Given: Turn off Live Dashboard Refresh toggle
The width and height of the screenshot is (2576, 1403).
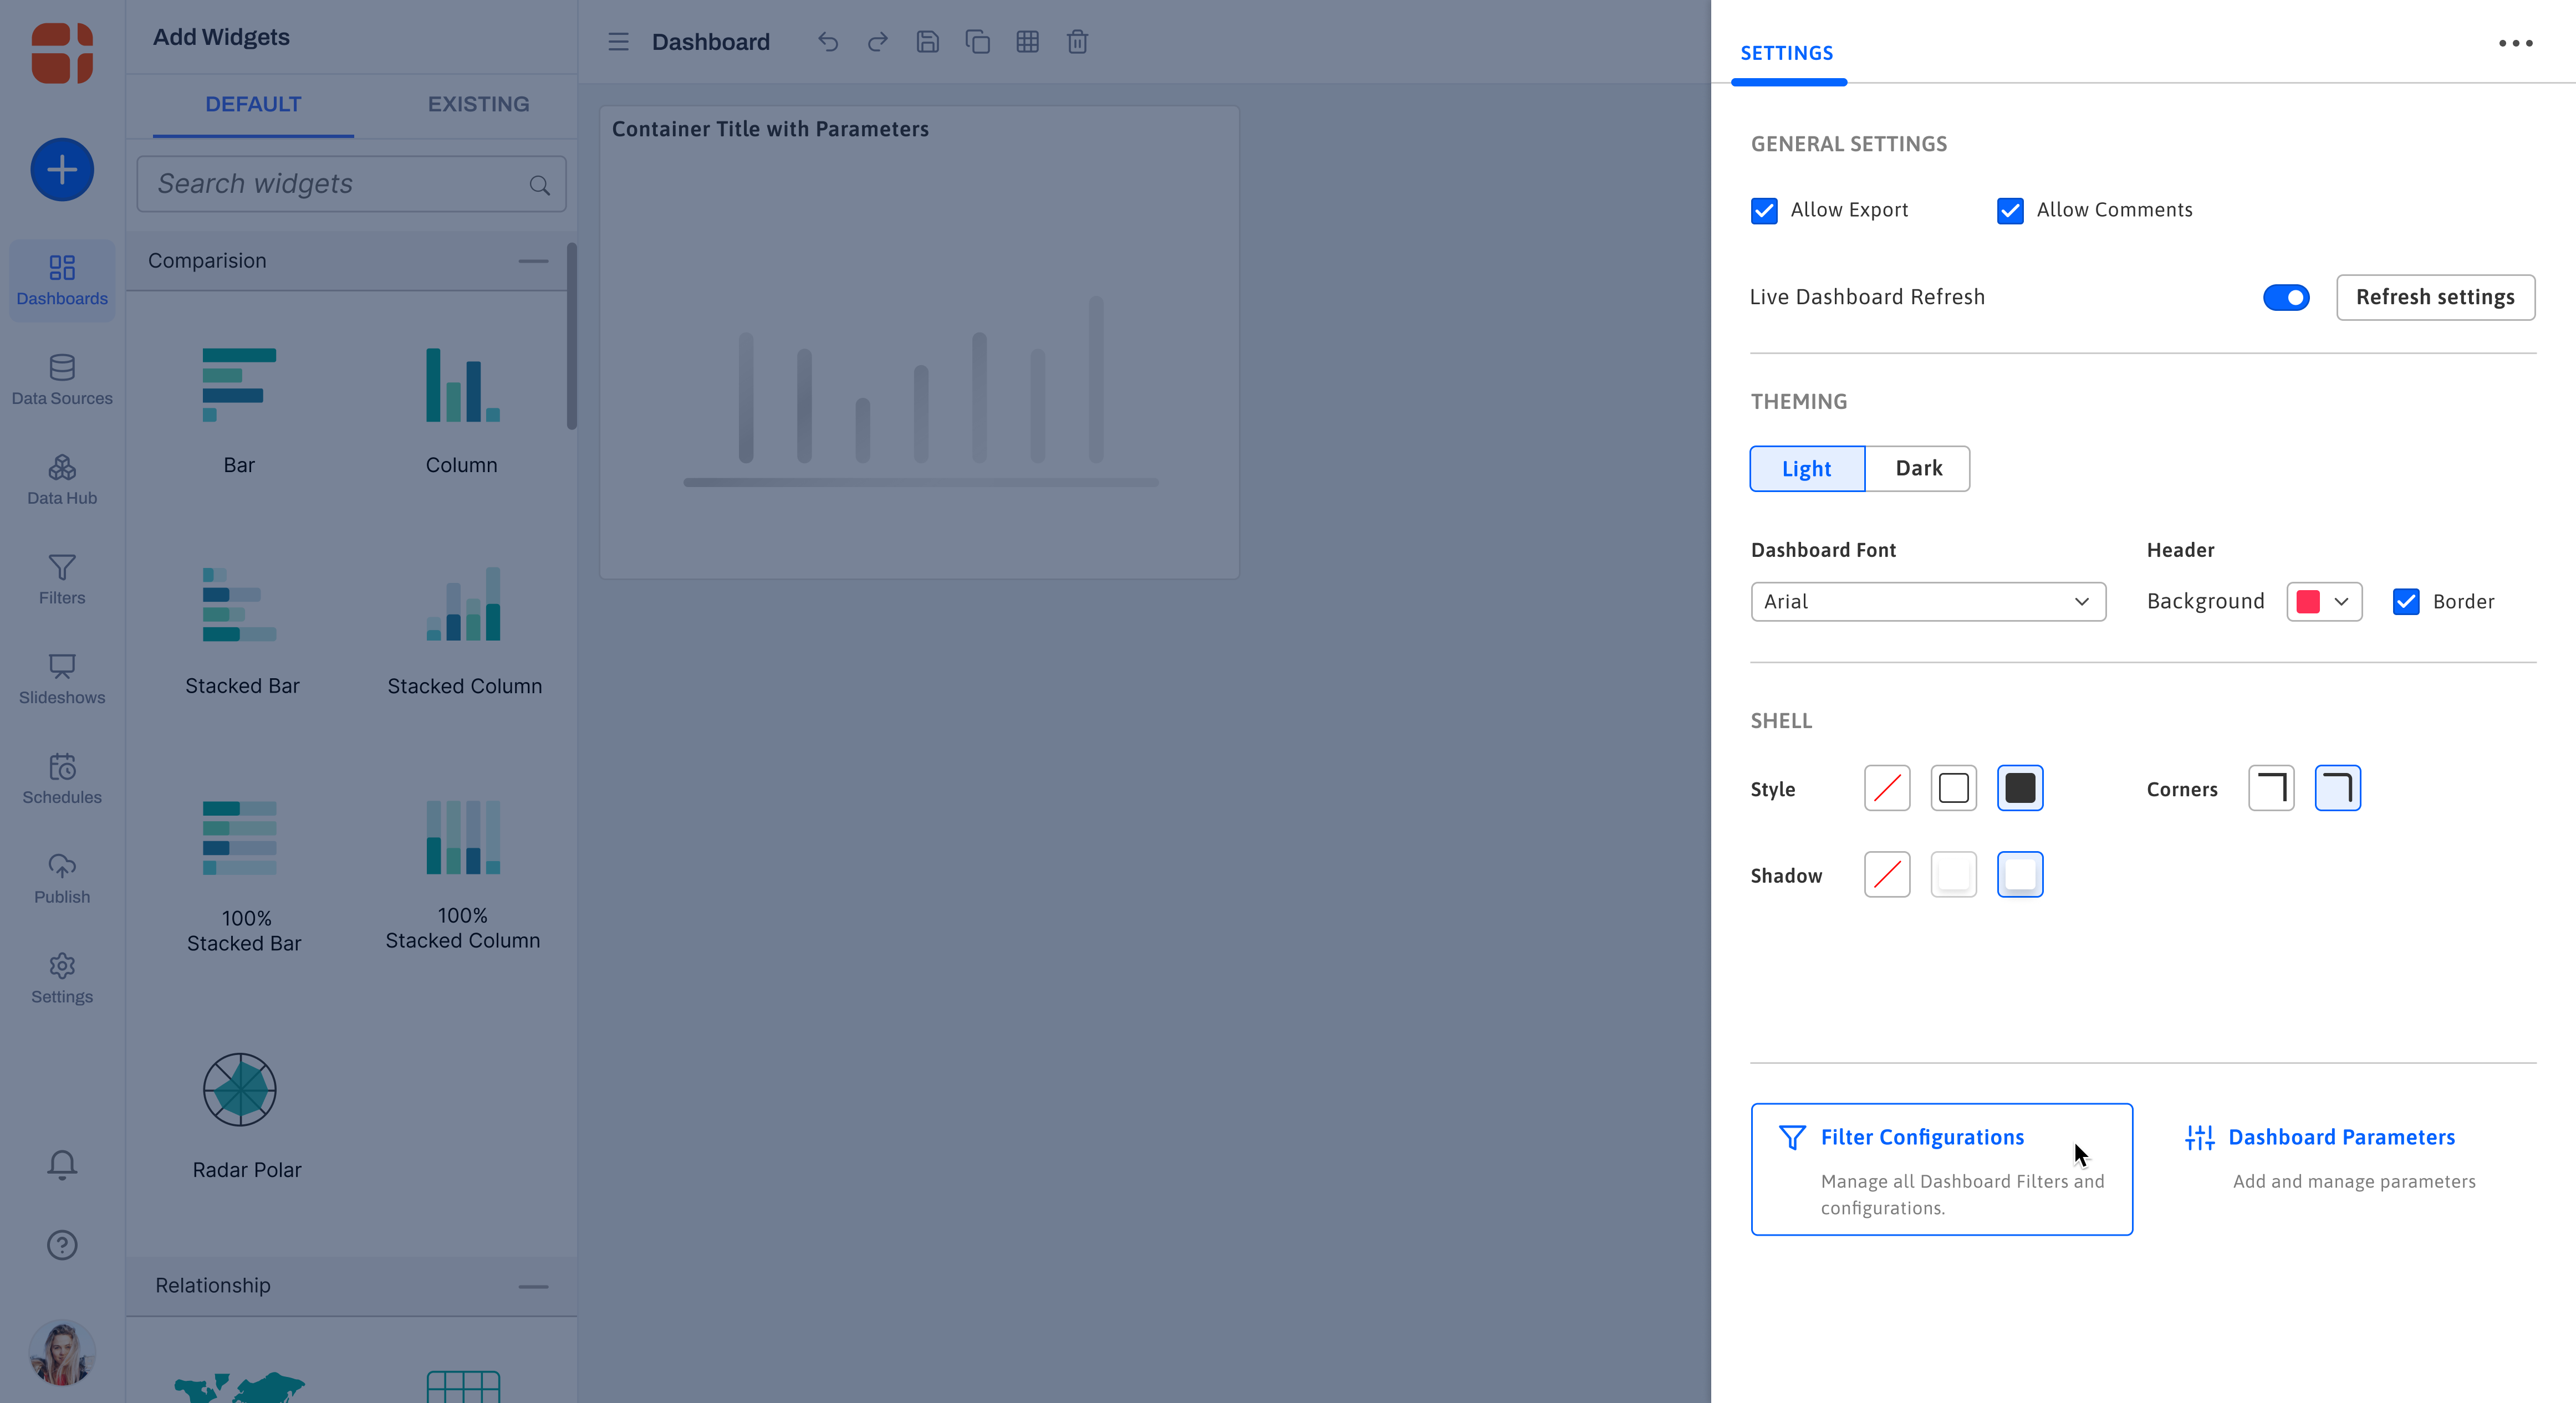Looking at the screenshot, I should point(2286,298).
